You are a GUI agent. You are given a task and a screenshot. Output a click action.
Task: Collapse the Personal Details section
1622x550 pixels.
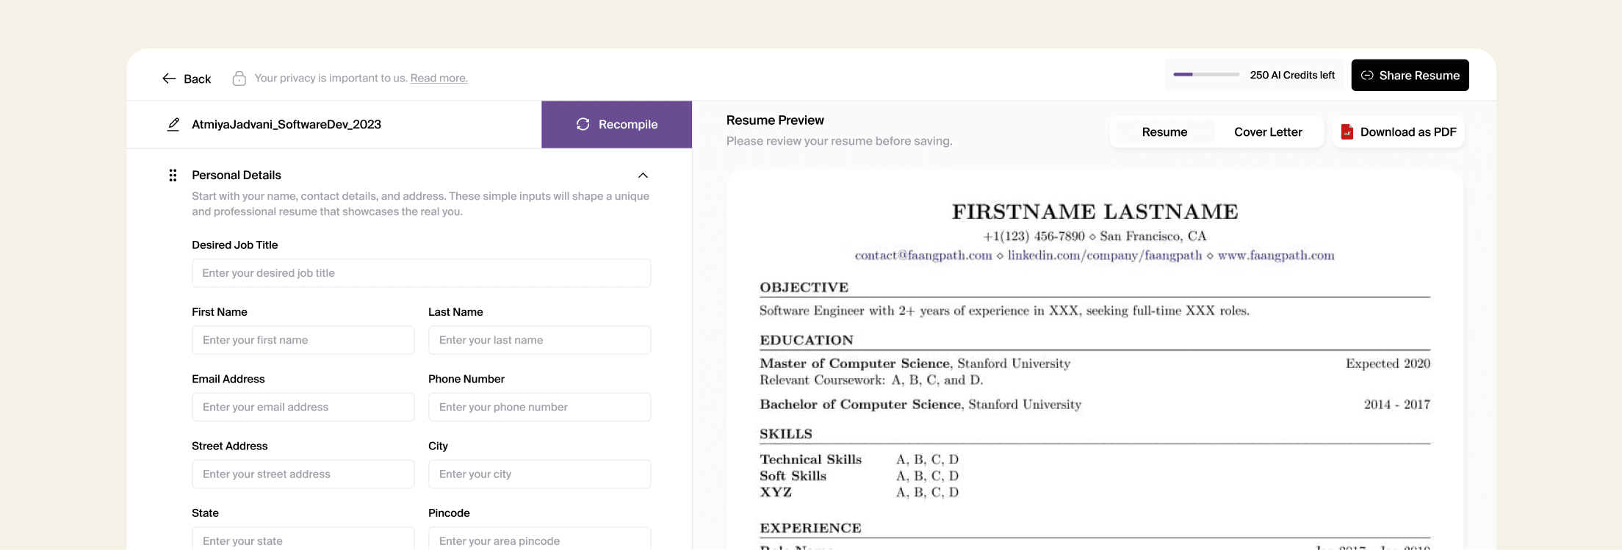point(643,175)
